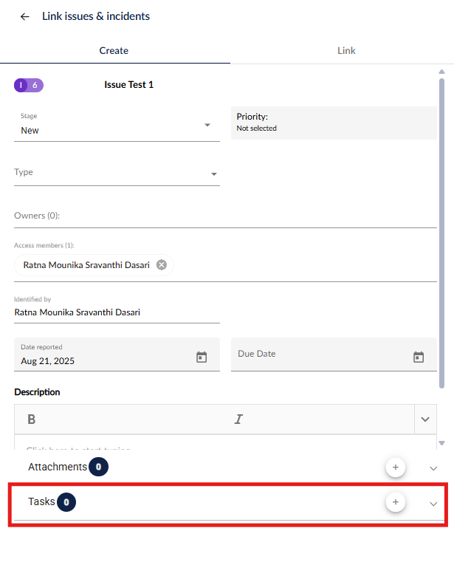Image resolution: width=454 pixels, height=562 pixels.
Task: Go back using the left arrow icon
Action: coord(24,16)
